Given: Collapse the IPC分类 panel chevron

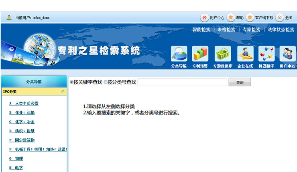Looking at the screenshot, I should [x=63, y=92].
